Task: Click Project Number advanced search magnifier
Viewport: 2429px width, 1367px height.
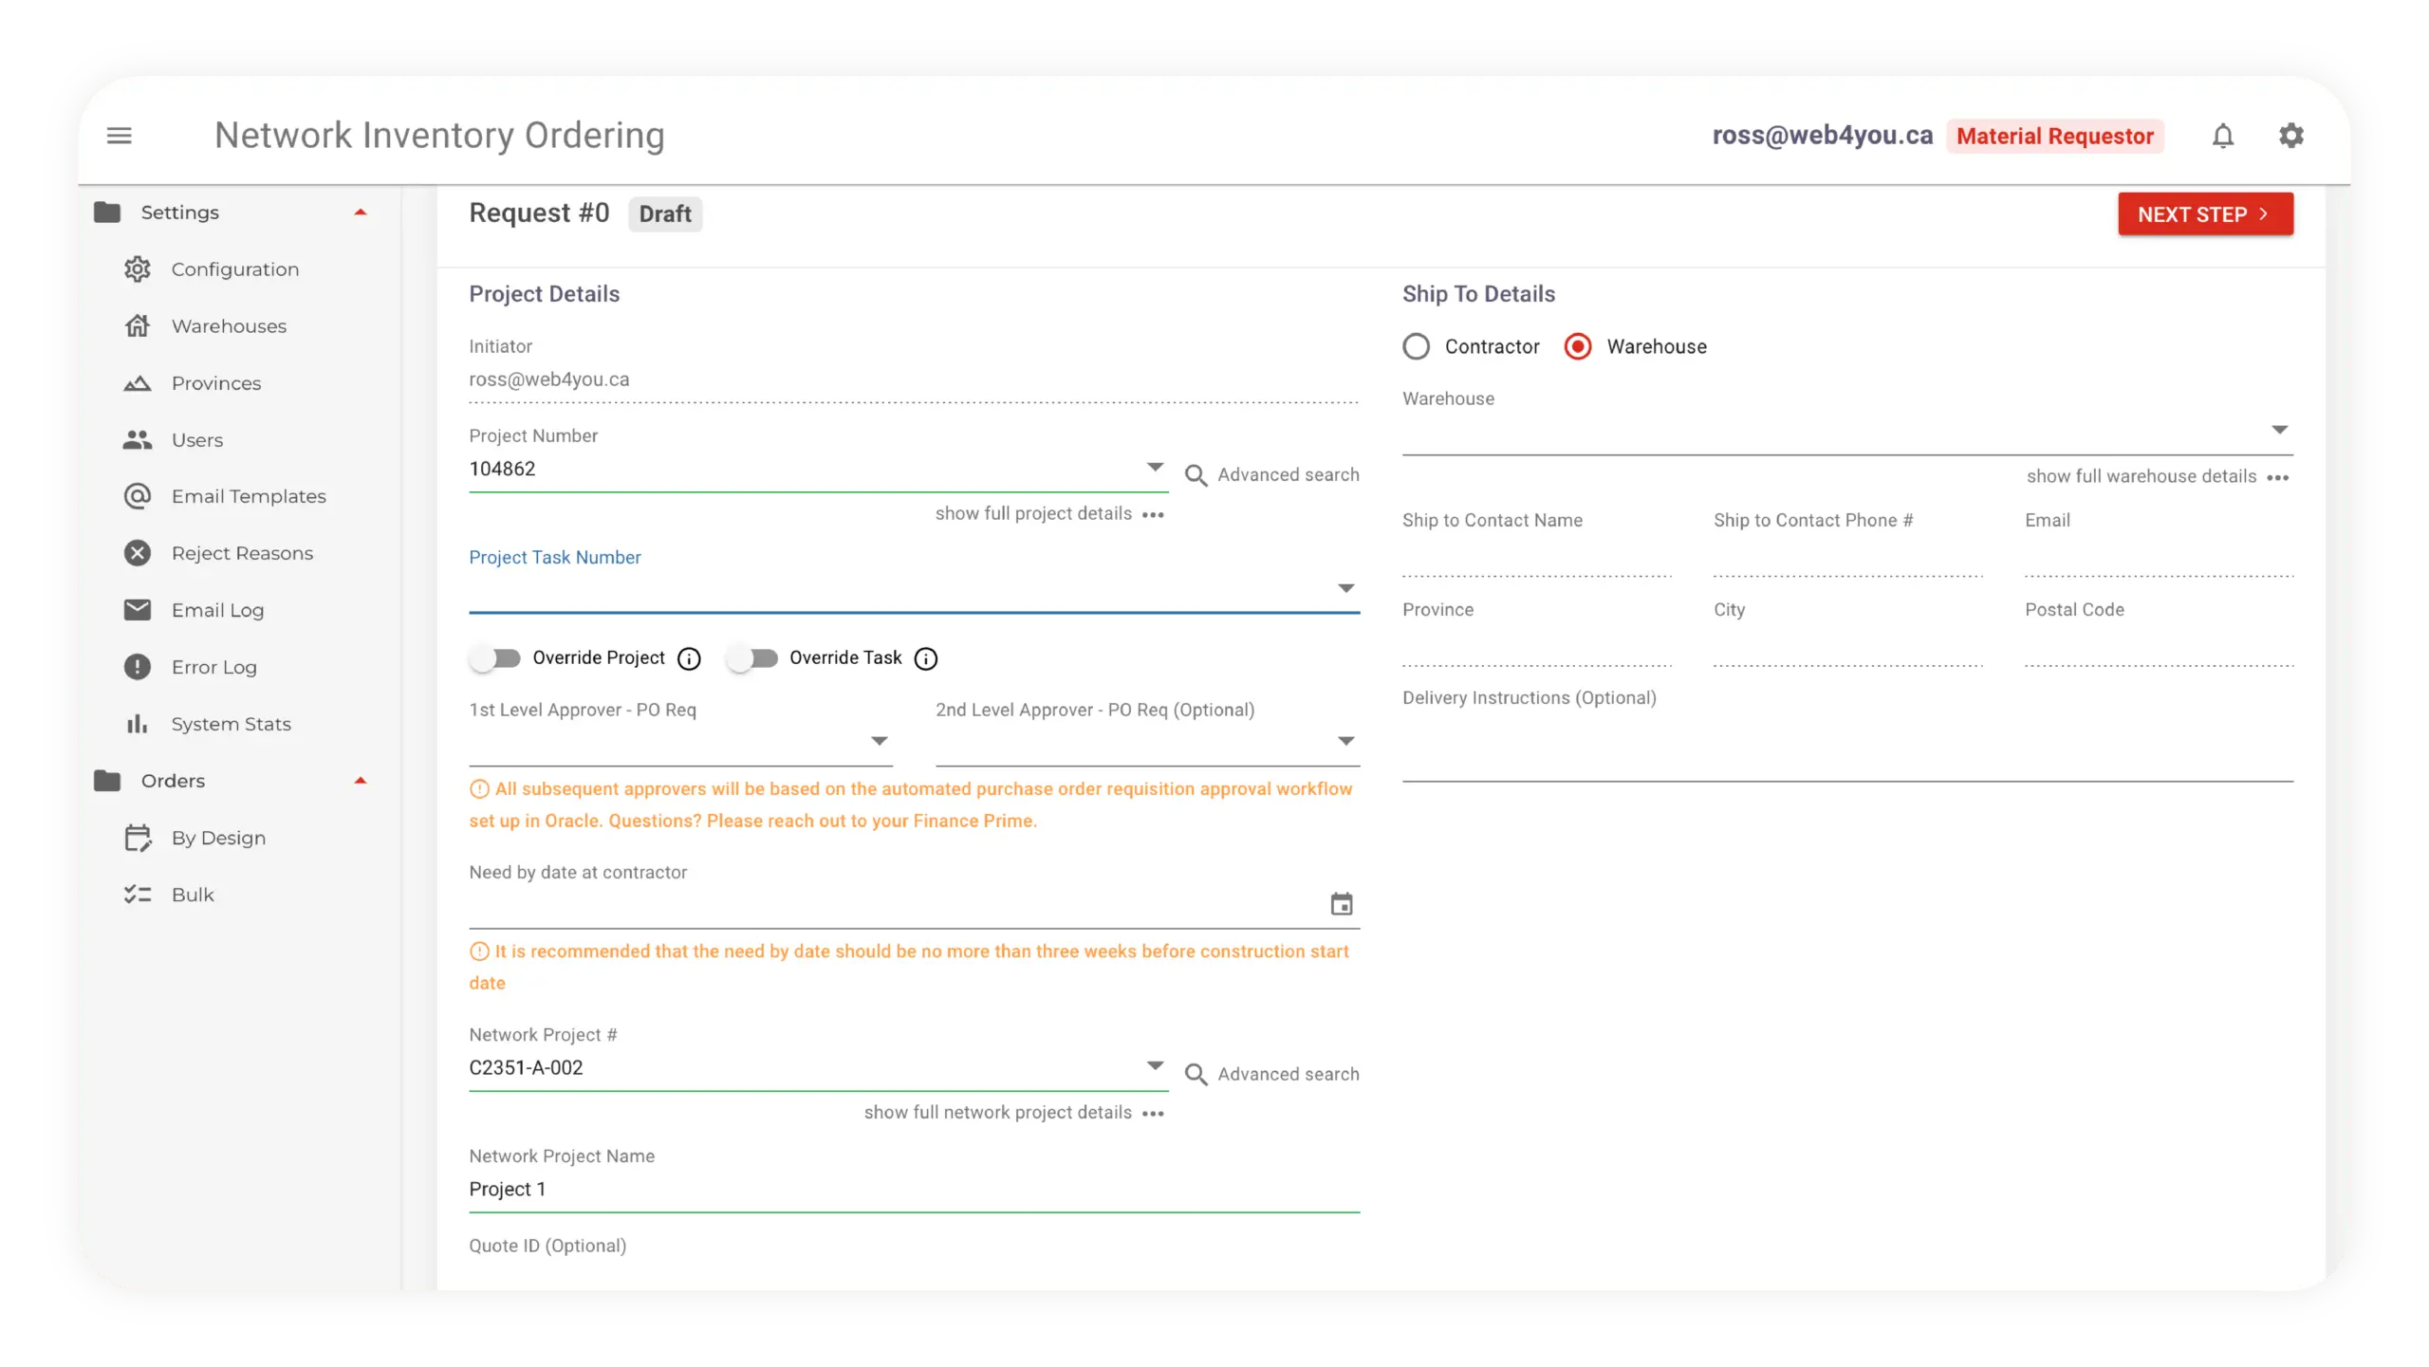Action: tap(1196, 475)
